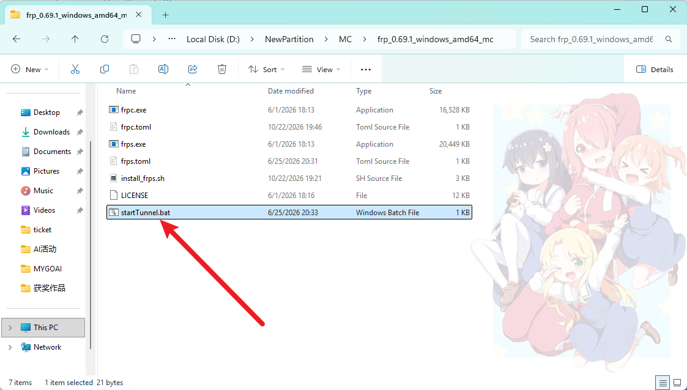Open Desktop in navigation pane
687x390 pixels.
[x=46, y=112]
